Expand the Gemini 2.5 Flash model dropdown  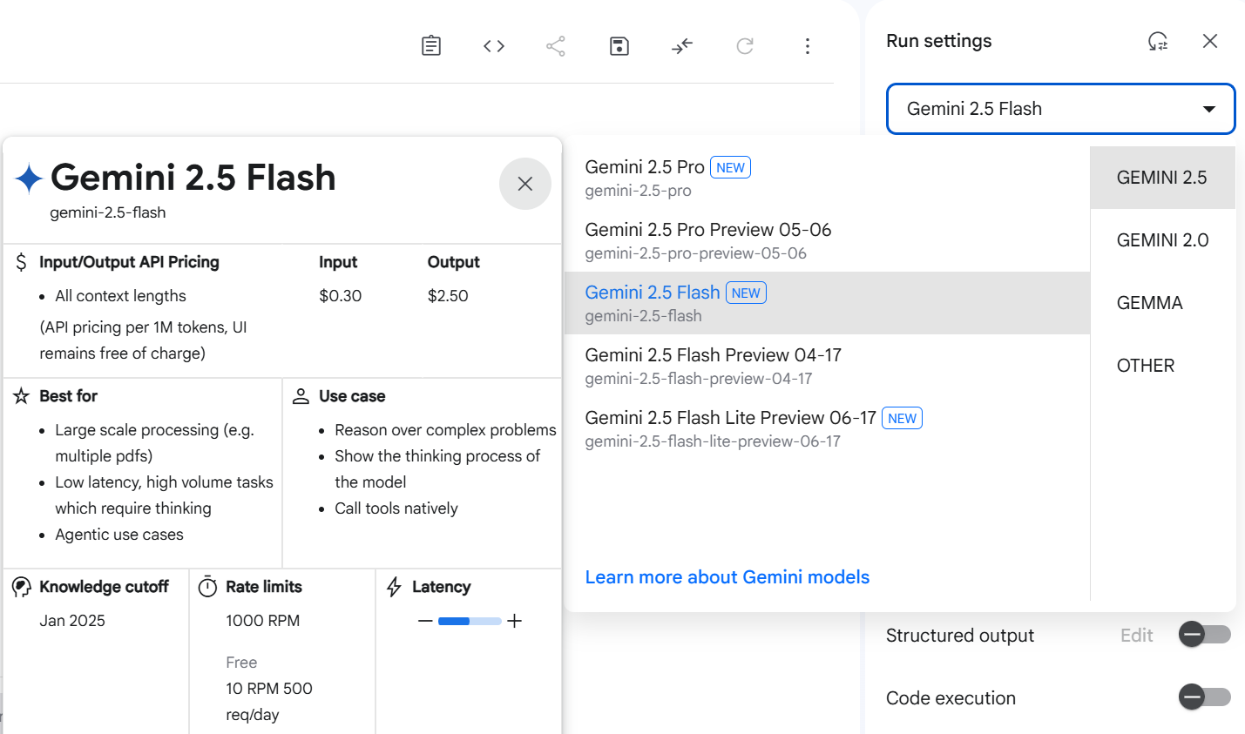[x=1061, y=109]
